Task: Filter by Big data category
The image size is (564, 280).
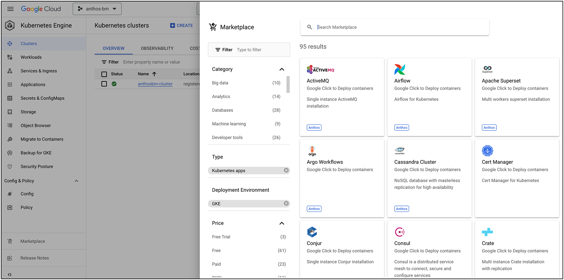Action: [246, 83]
